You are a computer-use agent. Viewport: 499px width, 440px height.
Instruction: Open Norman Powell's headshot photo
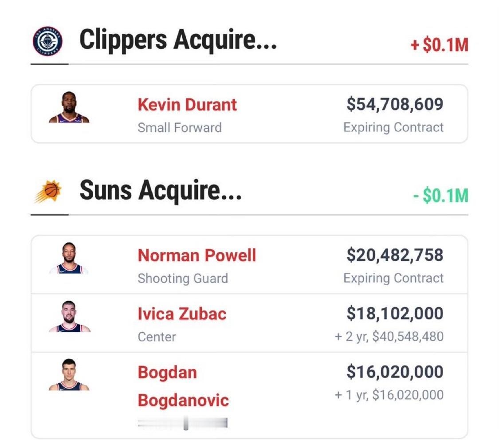pyautogui.click(x=69, y=258)
